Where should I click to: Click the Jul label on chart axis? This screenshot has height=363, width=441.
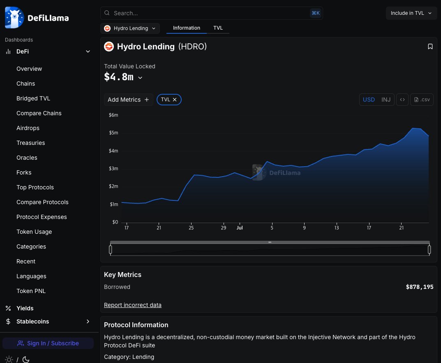pyautogui.click(x=240, y=228)
